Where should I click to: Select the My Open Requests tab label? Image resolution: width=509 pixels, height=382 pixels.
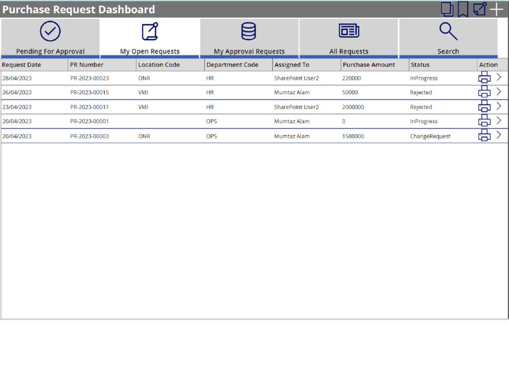pos(150,51)
